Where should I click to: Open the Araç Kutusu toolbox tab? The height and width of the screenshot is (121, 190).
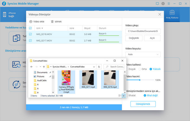[x=172, y=14]
